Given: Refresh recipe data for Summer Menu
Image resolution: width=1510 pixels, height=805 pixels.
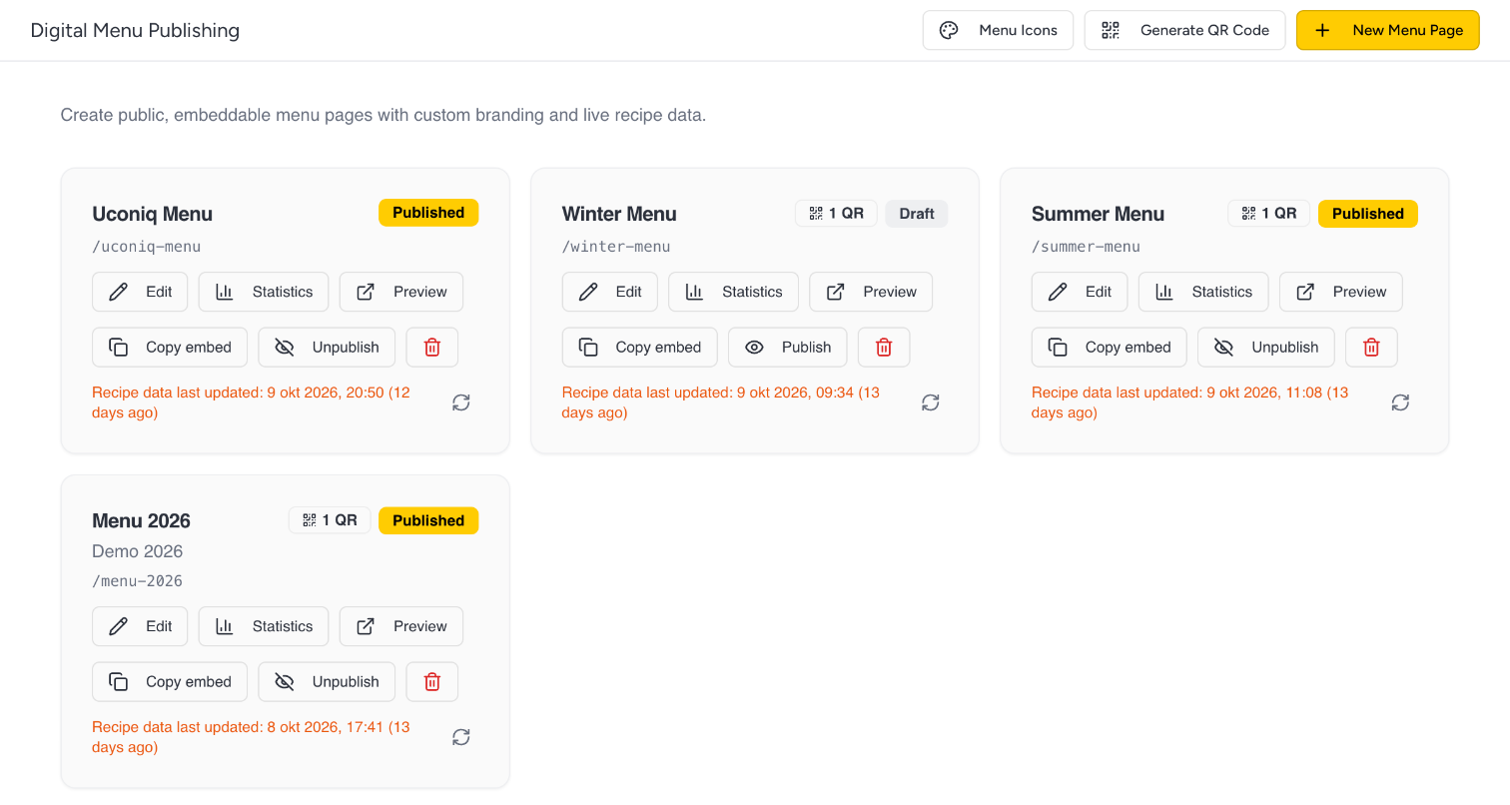Looking at the screenshot, I should (x=1400, y=402).
